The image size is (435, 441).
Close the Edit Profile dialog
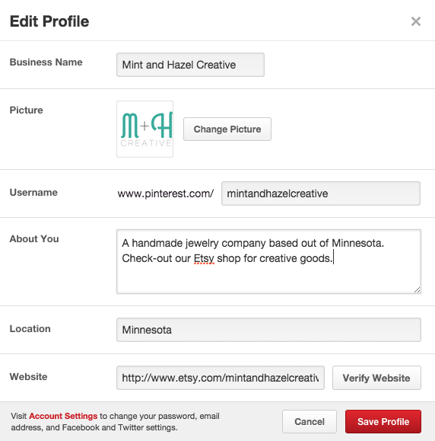(416, 21)
